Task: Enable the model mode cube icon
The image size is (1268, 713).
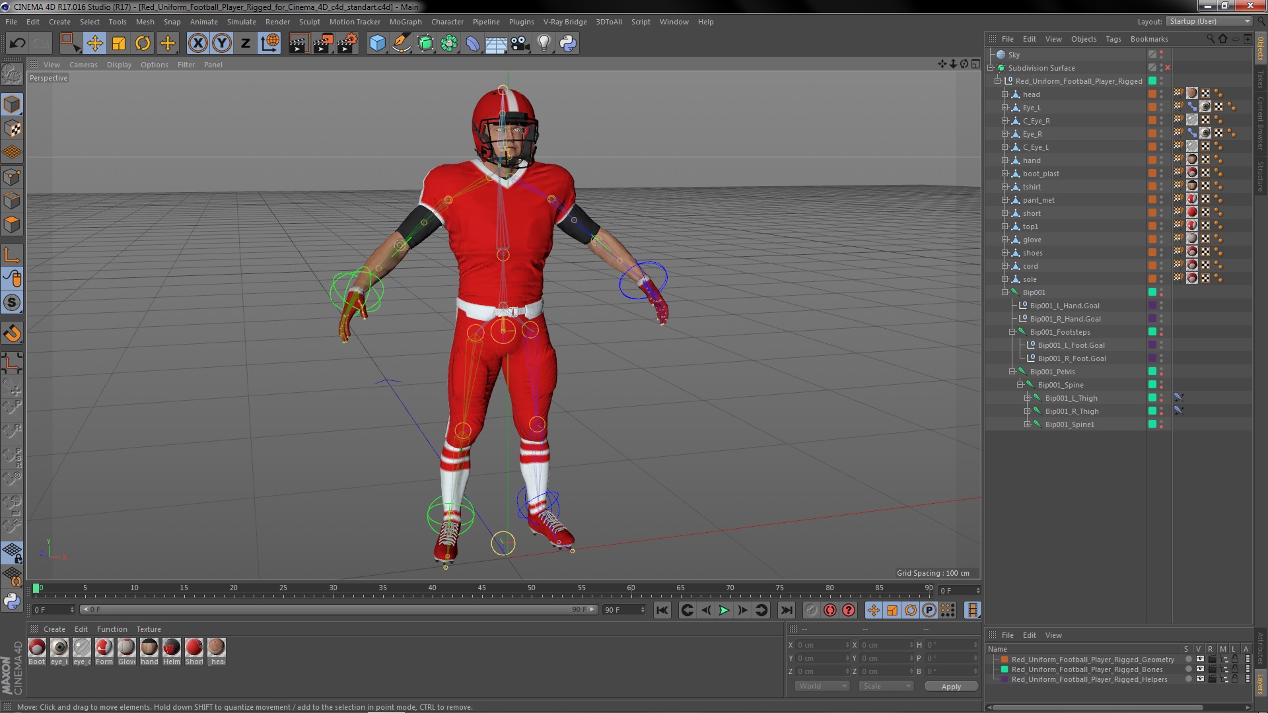Action: 12,104
